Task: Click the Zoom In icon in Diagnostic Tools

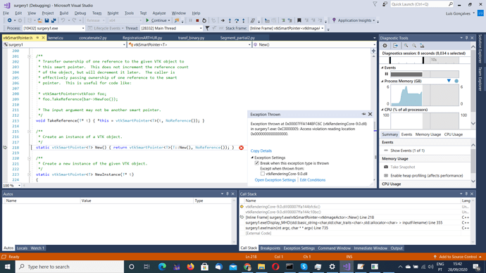Action: pos(406,46)
